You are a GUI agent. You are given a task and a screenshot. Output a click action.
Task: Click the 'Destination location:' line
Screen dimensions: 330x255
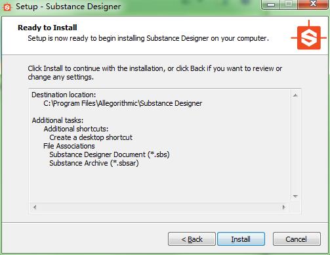[x=64, y=95]
